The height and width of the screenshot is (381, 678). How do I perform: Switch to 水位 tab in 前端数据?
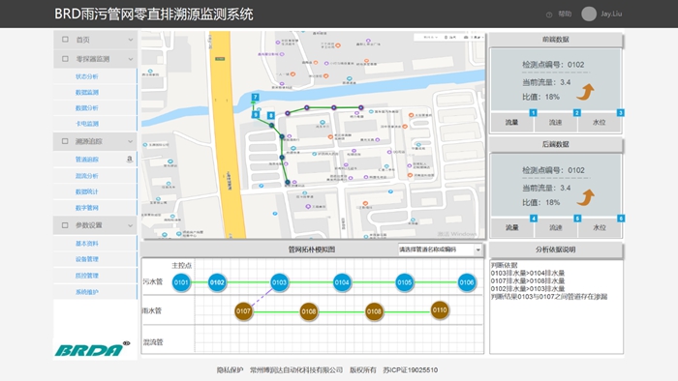tap(600, 123)
